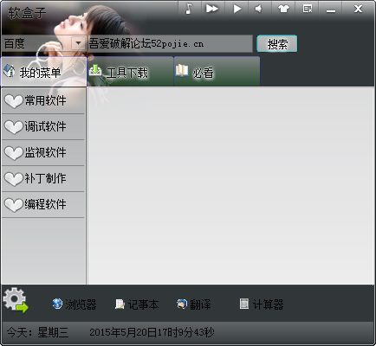The width and height of the screenshot is (376, 346).
Task: Select 常用软件 category
Action: [43, 100]
